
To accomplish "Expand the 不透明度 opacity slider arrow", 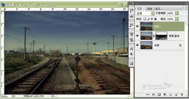I will [177, 13].
